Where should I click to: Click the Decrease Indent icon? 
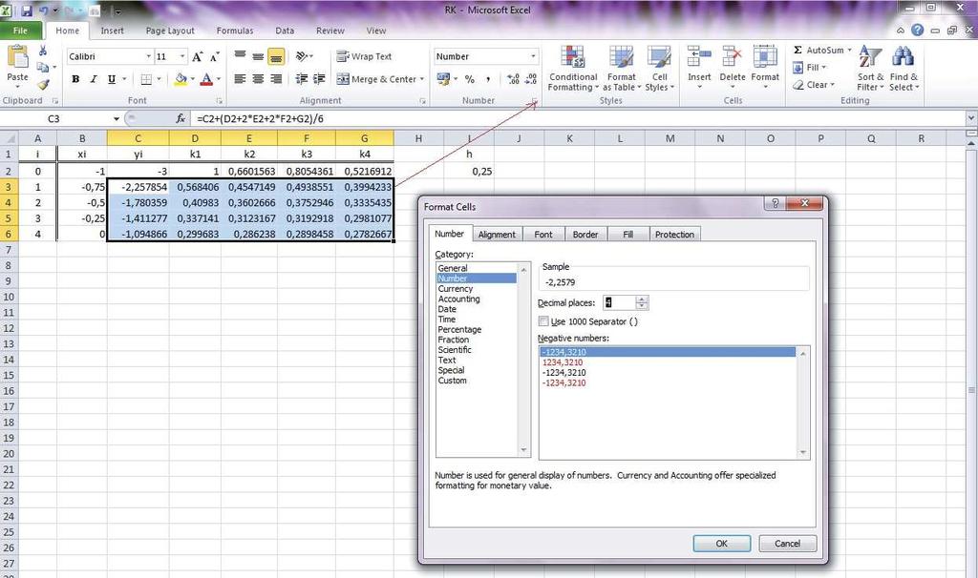pyautogui.click(x=301, y=79)
